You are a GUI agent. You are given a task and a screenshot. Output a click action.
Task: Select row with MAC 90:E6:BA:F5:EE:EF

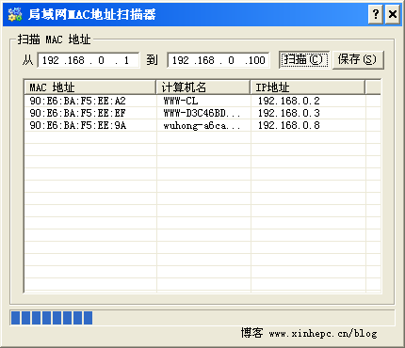click(202, 113)
